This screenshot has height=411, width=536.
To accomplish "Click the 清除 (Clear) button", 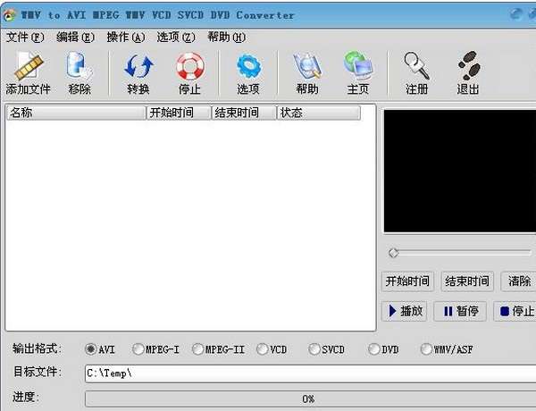I will [x=519, y=281].
